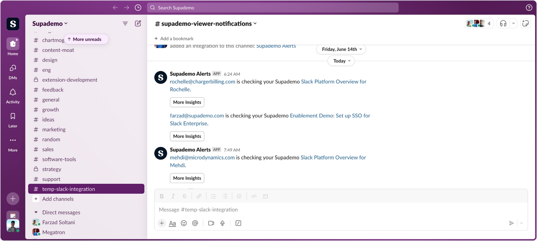Open the Today date dropdown
The image size is (537, 241).
[x=341, y=61]
